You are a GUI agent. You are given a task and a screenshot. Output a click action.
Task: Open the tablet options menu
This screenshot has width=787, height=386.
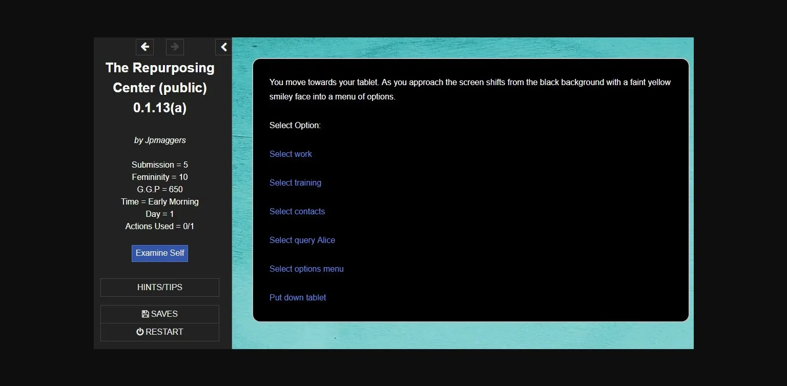(x=306, y=269)
